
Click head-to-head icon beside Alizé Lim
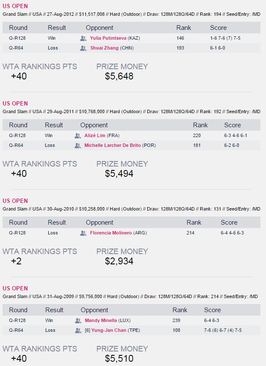78,136
